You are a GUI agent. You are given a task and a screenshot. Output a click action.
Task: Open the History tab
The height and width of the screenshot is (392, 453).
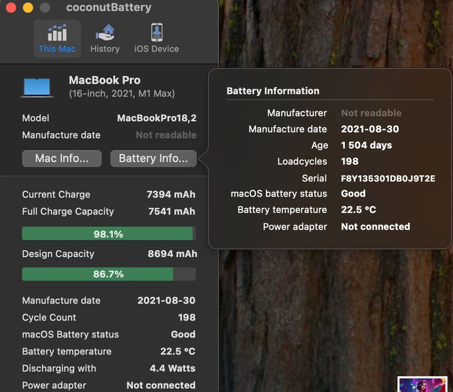click(105, 39)
